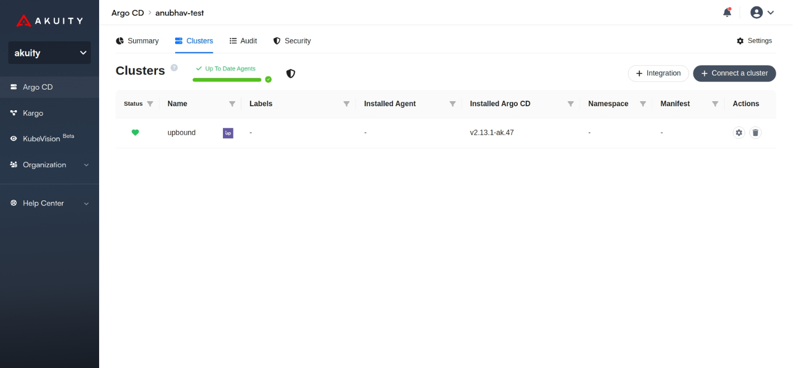
Task: Click the Integration button
Action: click(658, 73)
